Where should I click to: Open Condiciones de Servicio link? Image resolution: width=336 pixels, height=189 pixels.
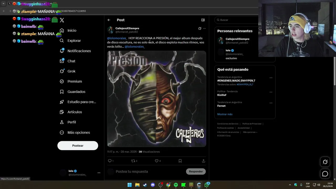(228, 124)
